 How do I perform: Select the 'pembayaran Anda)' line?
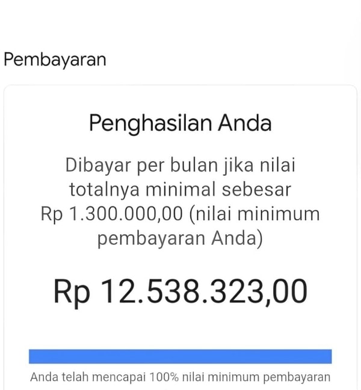pos(180,238)
